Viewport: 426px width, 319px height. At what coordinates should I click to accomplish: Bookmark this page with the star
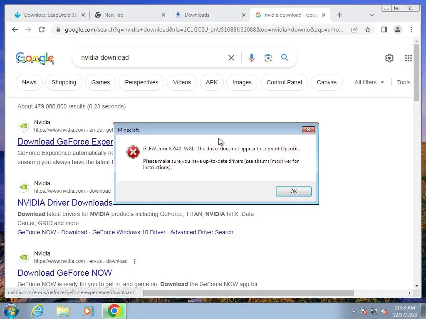[368, 29]
